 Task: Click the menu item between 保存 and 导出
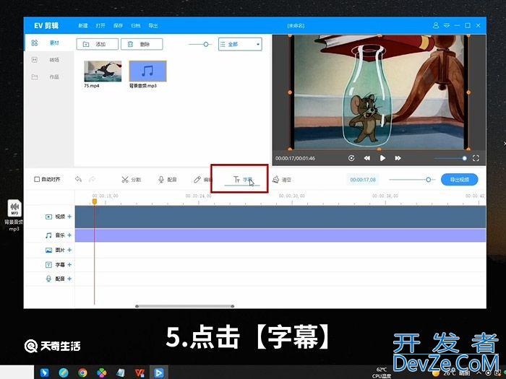click(136, 26)
